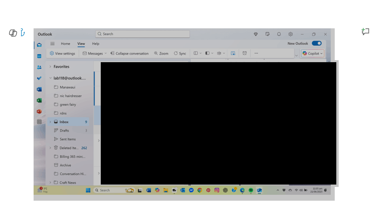The image size is (377, 218).
Task: Expand the Favorites section
Action: [50, 67]
